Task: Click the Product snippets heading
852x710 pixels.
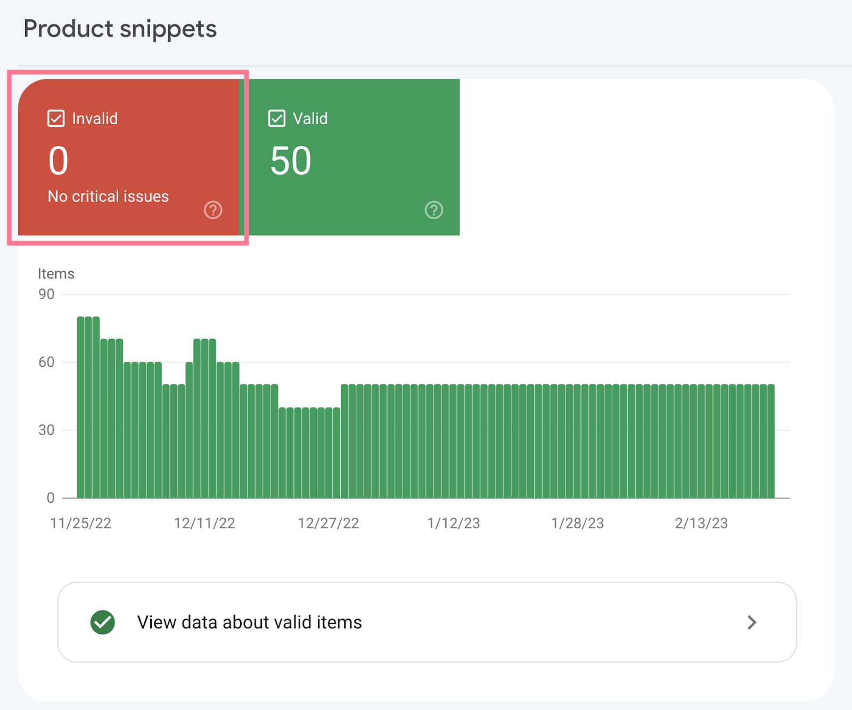Action: [120, 29]
